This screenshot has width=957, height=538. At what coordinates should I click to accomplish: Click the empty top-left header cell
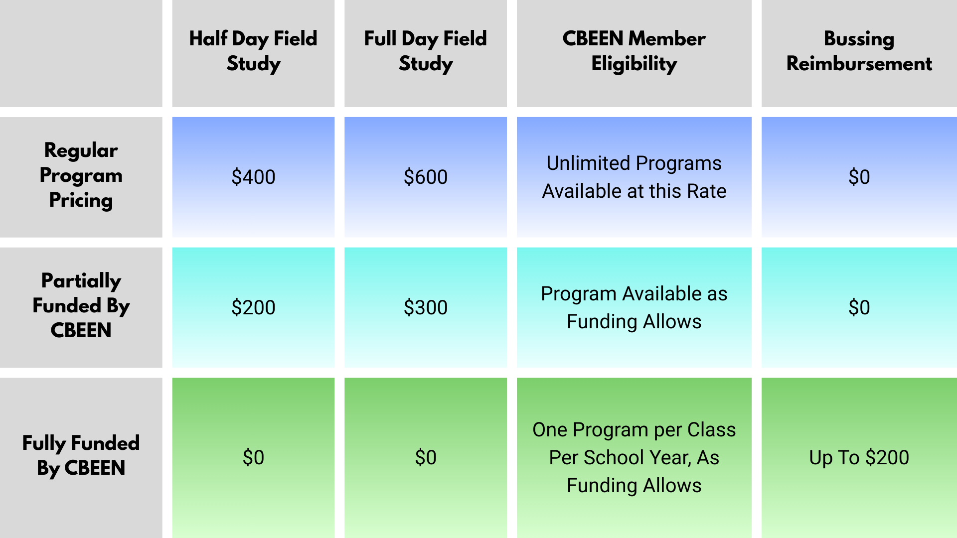coord(81,53)
